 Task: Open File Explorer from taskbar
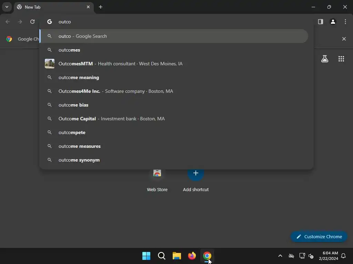click(x=177, y=256)
